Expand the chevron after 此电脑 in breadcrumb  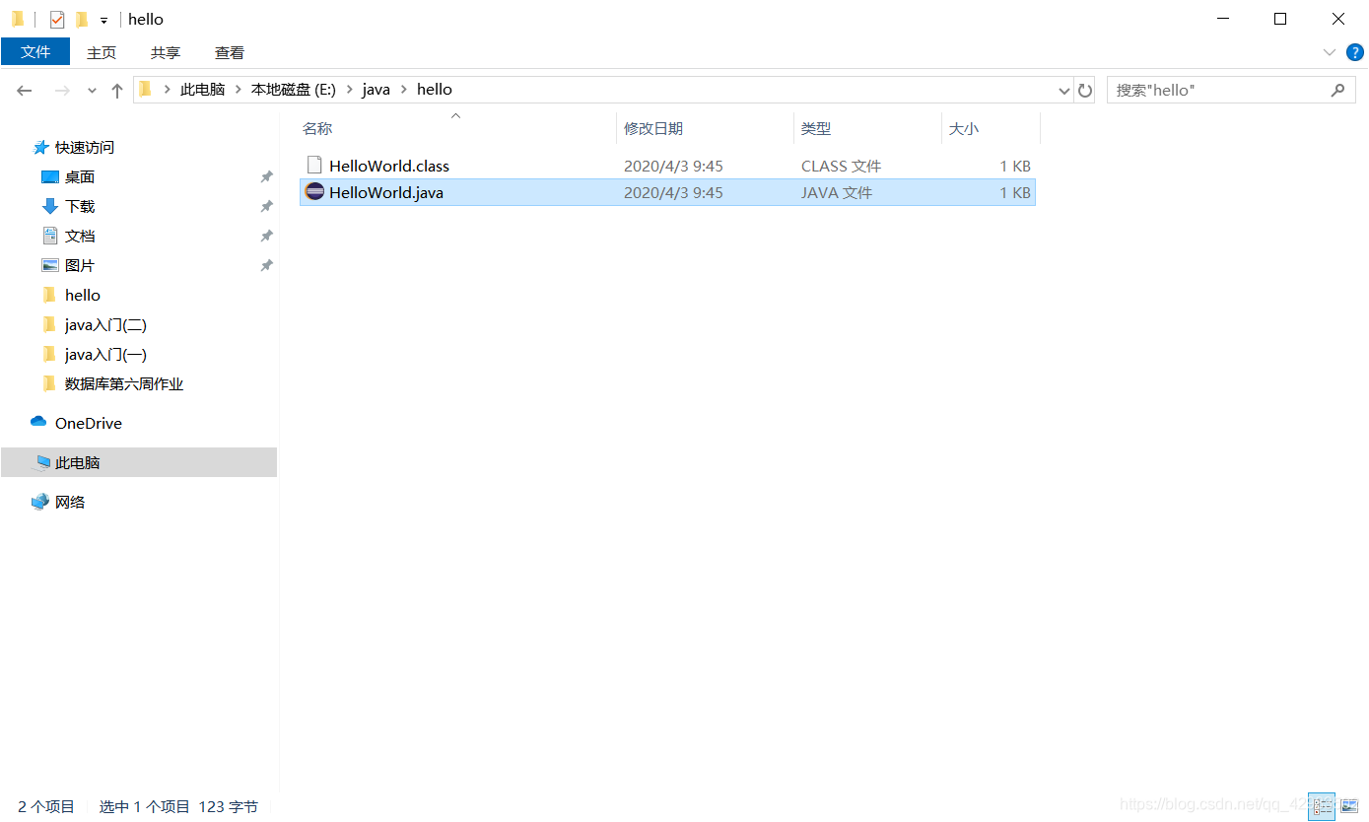coord(238,90)
